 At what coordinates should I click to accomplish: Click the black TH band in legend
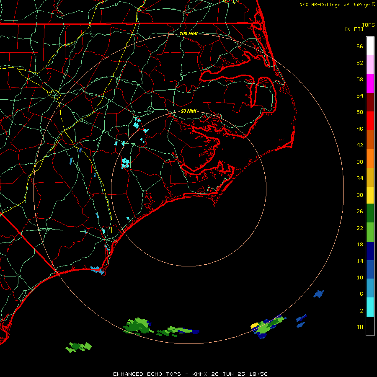tap(370, 326)
